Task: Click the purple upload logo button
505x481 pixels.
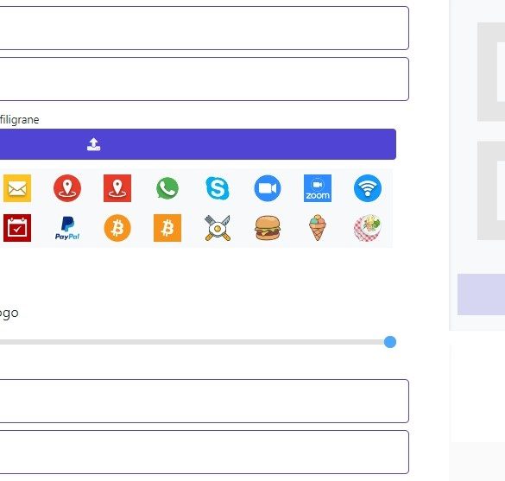Action: [197, 144]
